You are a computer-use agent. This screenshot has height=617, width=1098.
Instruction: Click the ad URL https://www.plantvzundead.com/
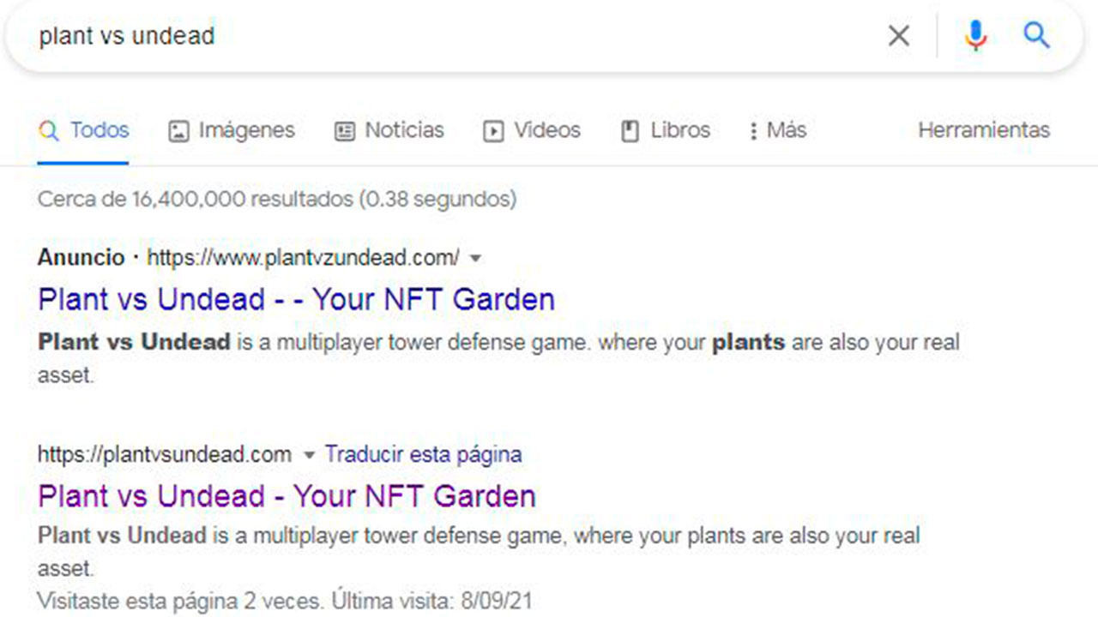coord(303,257)
